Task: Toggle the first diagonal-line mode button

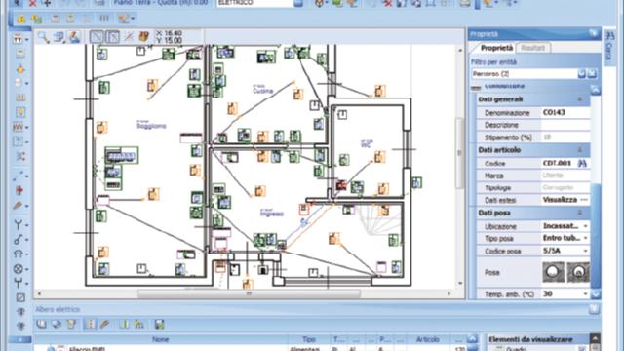Action: 97,37
